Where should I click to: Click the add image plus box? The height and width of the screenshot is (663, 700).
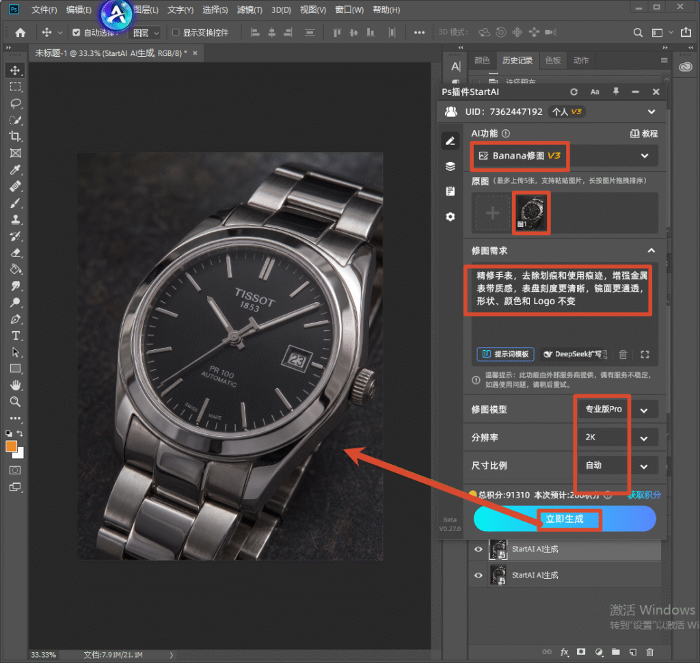click(492, 213)
